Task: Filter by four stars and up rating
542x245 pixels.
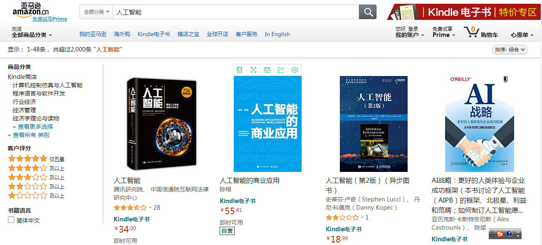Action: coord(27,168)
